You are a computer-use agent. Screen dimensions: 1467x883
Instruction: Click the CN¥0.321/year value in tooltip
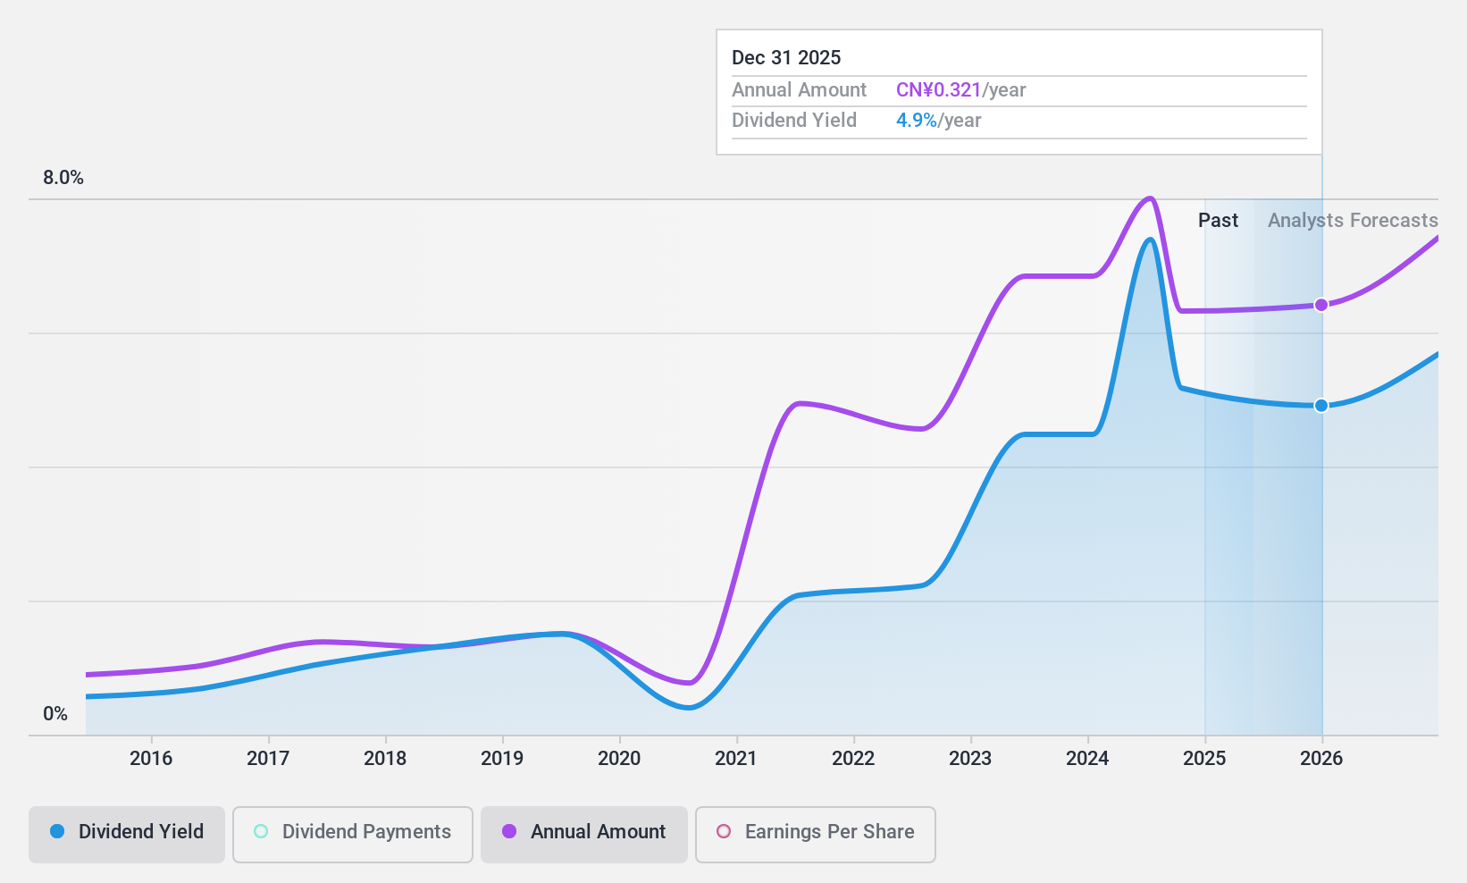pyautogui.click(x=960, y=90)
